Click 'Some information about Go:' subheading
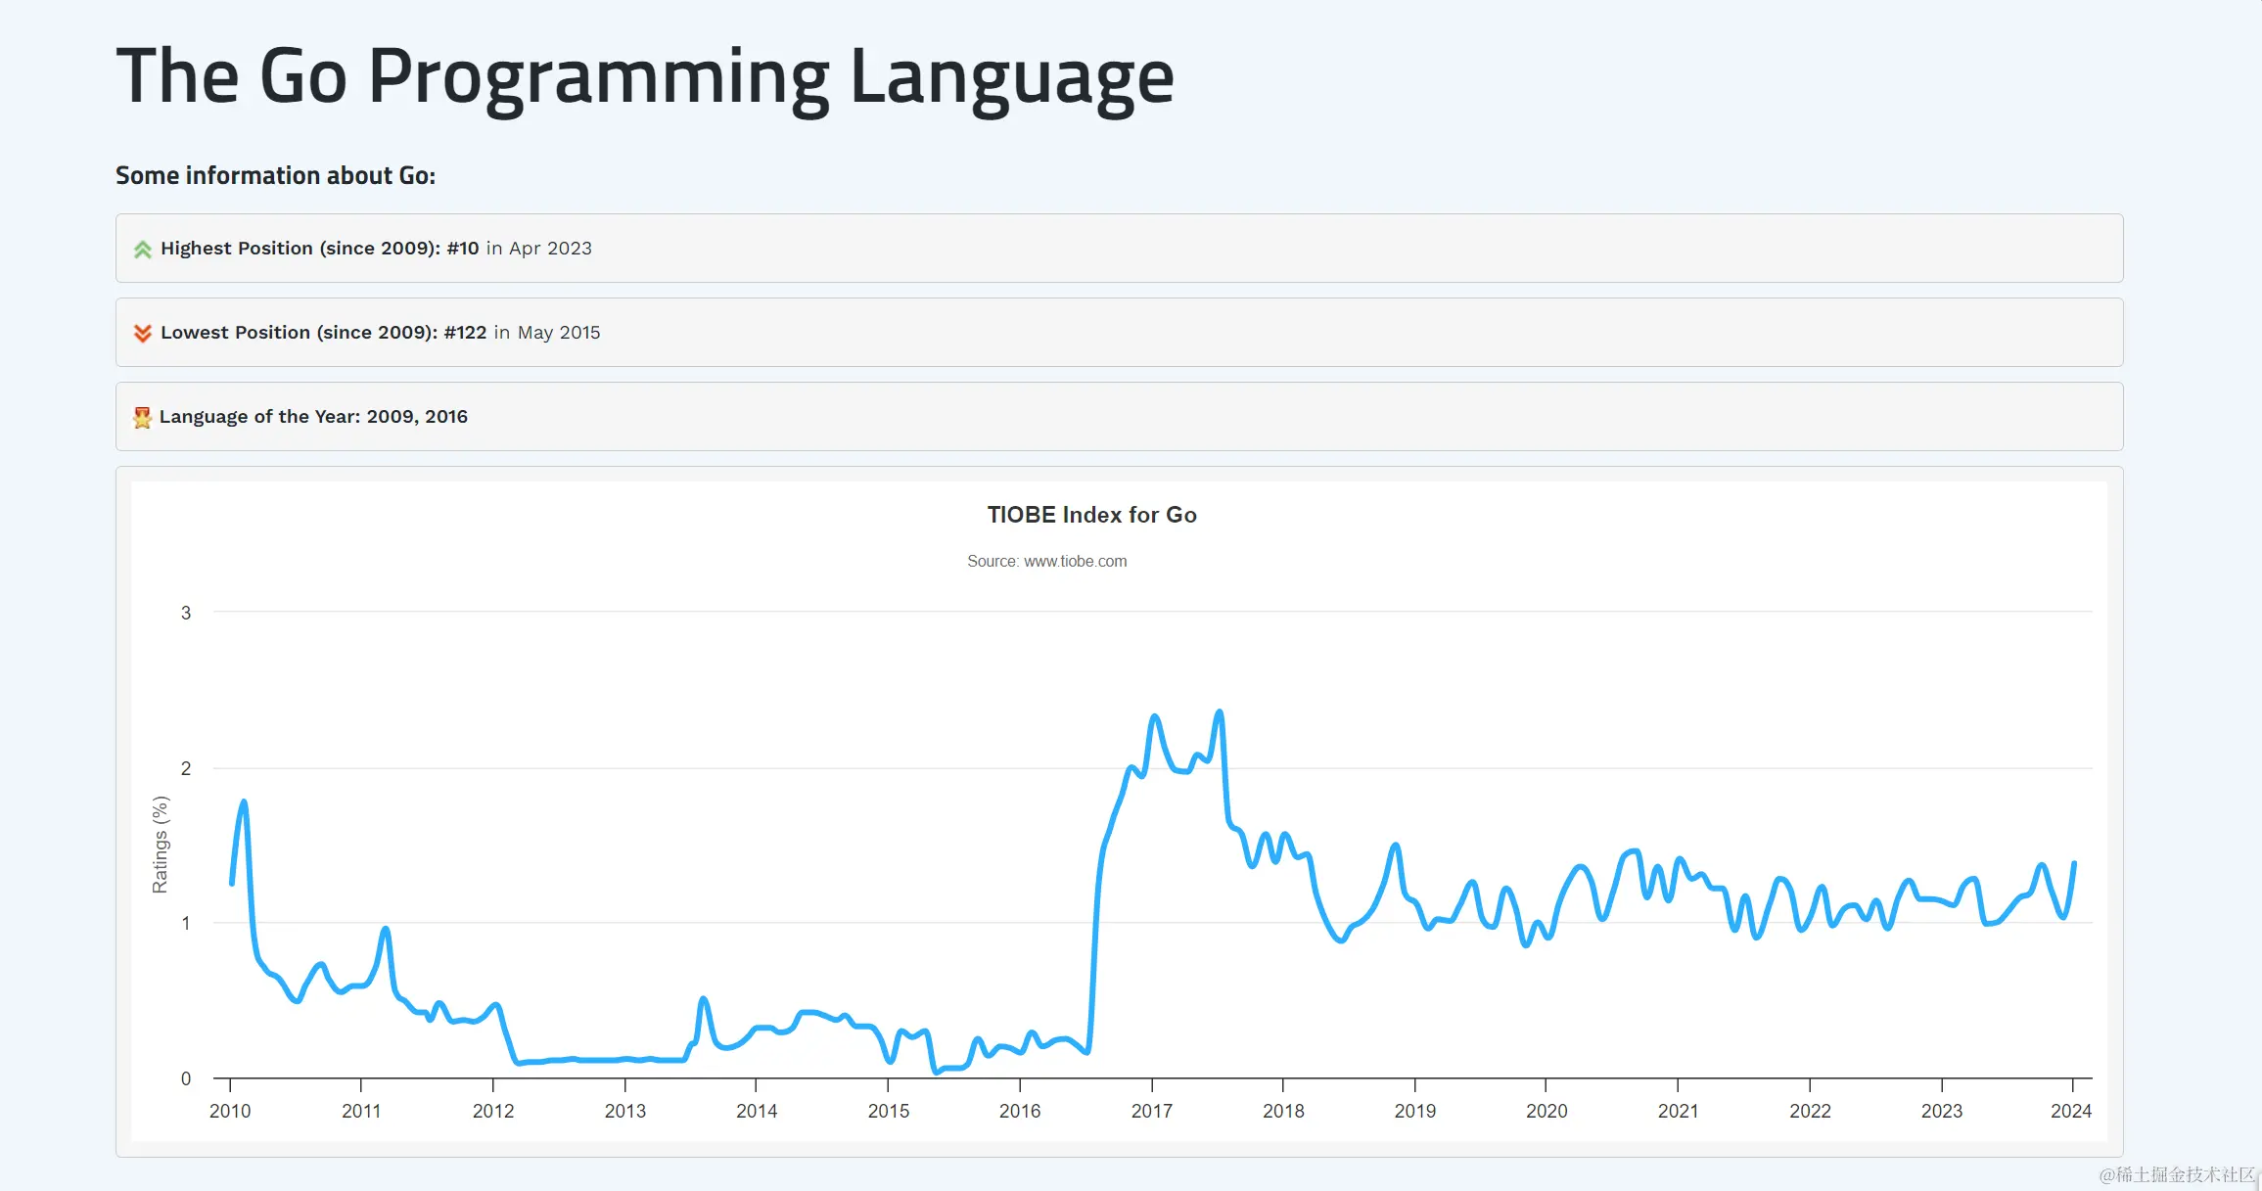The width and height of the screenshot is (2262, 1191). [x=275, y=175]
